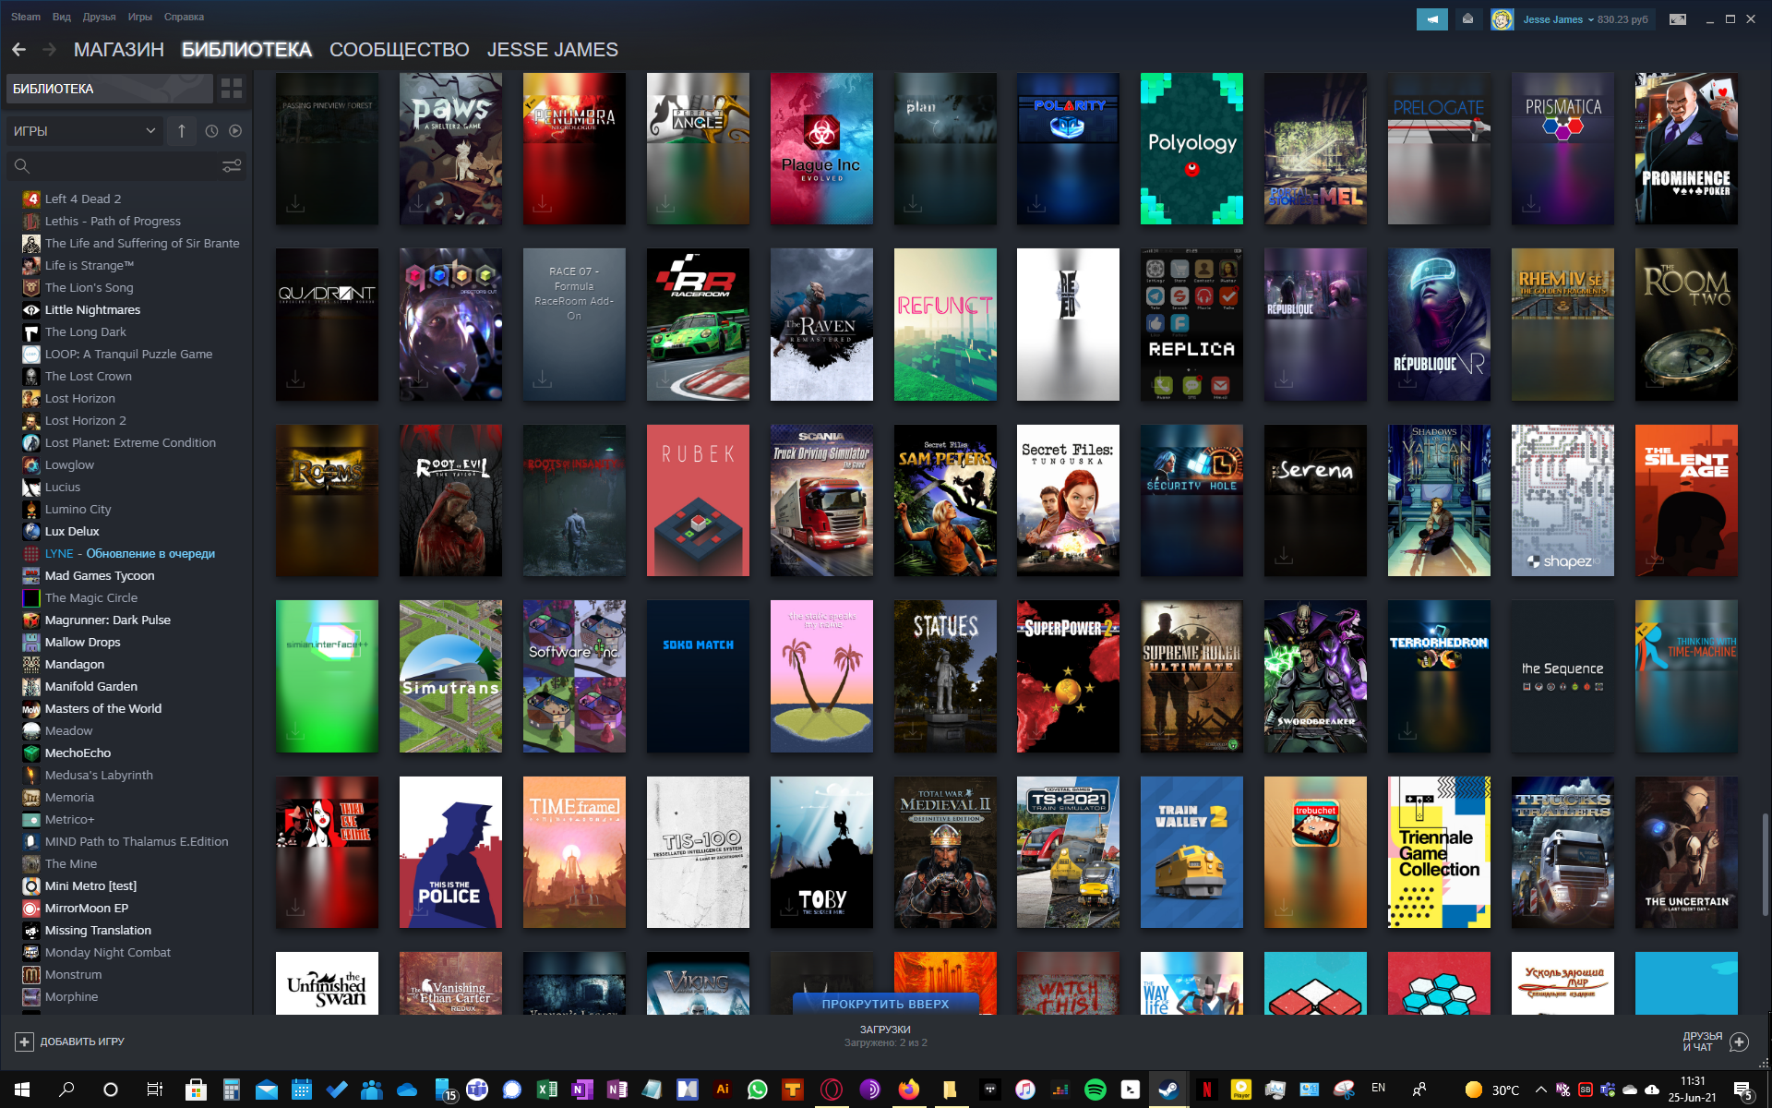Select The Long Dark in list
This screenshot has width=1772, height=1108.
coord(86,331)
